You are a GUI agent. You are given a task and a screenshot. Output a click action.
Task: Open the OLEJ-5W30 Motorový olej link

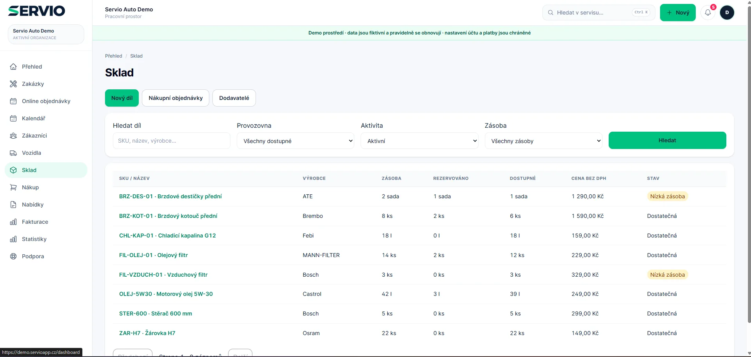pos(166,294)
